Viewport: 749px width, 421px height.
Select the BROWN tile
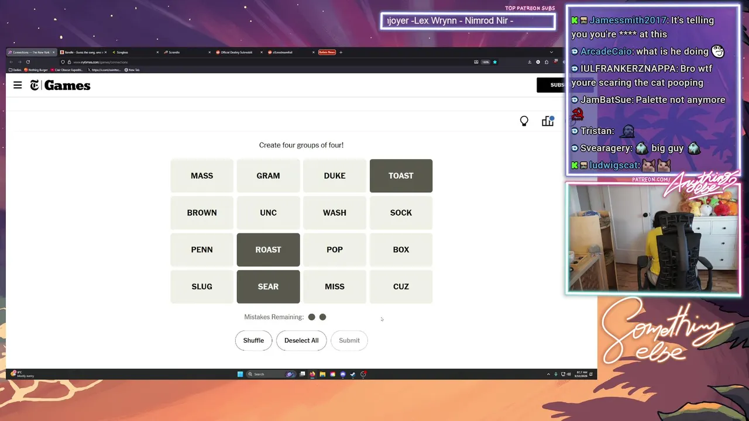[x=202, y=213]
